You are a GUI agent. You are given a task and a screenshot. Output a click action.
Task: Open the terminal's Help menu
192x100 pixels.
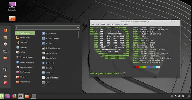(x=126, y=24)
